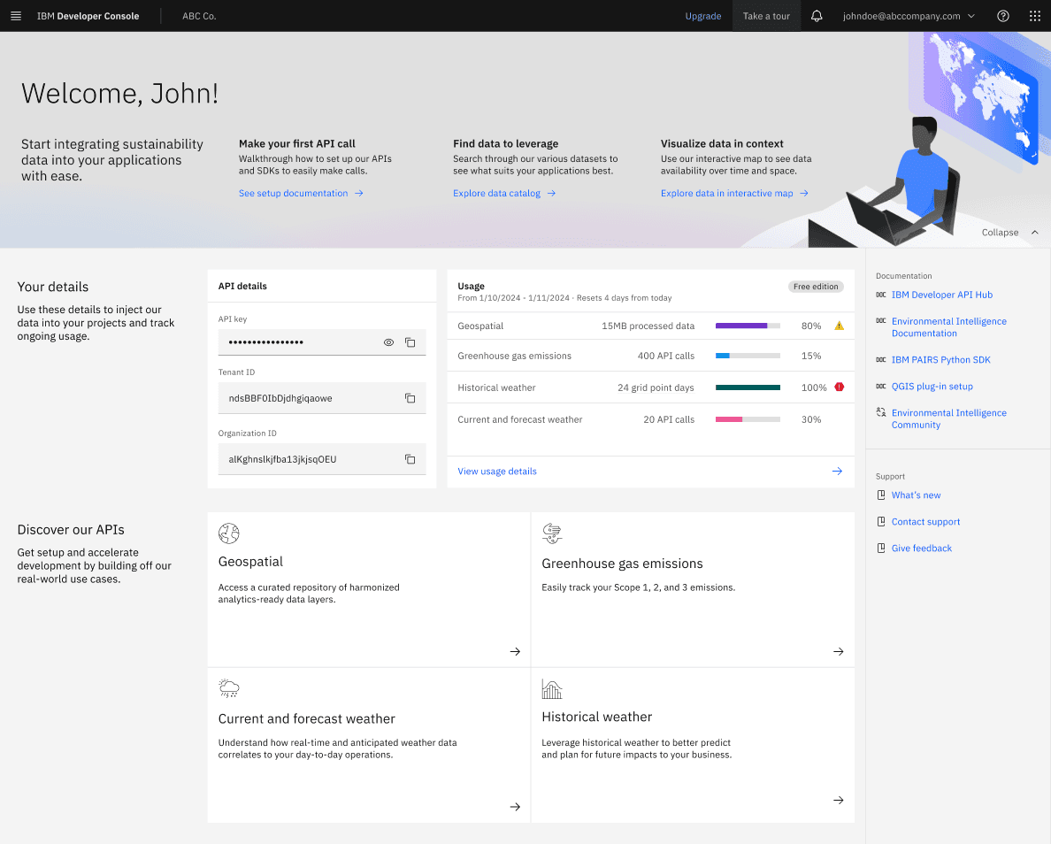
Task: Click the Historical weather 100% usage bar
Action: coord(748,387)
